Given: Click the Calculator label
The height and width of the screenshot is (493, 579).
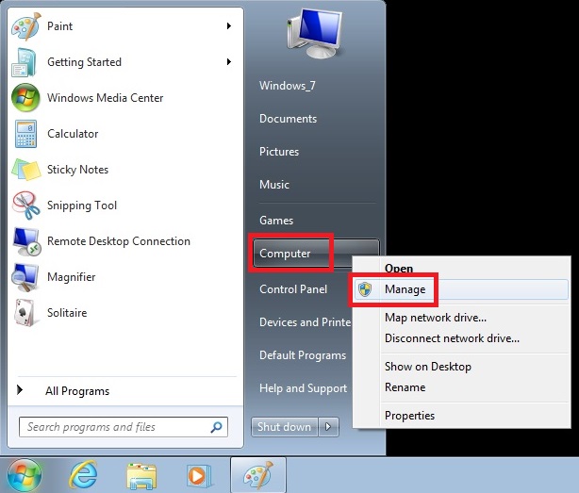Looking at the screenshot, I should tap(73, 134).
